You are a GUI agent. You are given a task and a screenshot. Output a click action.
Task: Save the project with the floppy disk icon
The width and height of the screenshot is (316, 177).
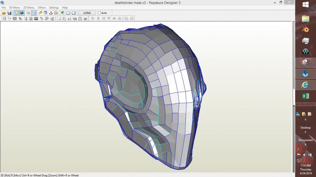tap(9, 13)
